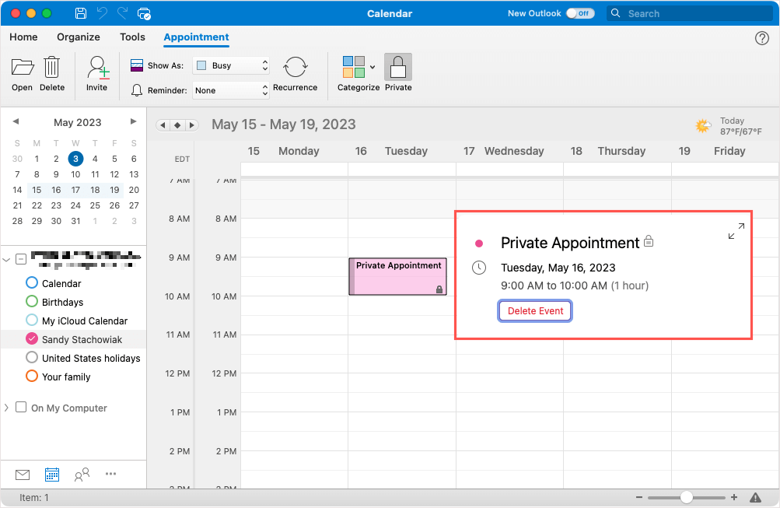The height and width of the screenshot is (508, 780).
Task: Open the Reminder dropdown
Action: 230,90
